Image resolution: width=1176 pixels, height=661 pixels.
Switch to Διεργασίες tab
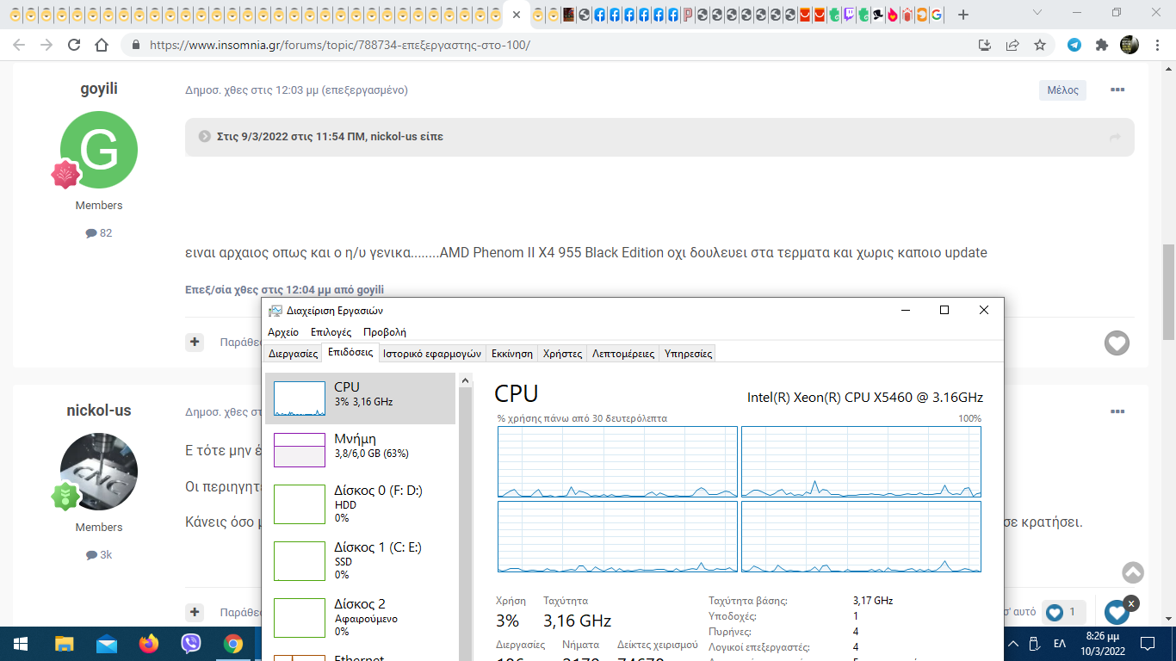tap(293, 353)
